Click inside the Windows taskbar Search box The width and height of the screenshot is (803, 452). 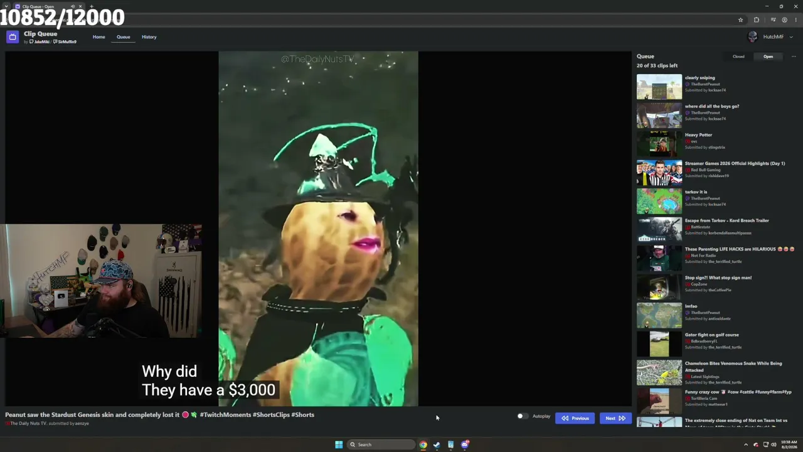[380, 444]
